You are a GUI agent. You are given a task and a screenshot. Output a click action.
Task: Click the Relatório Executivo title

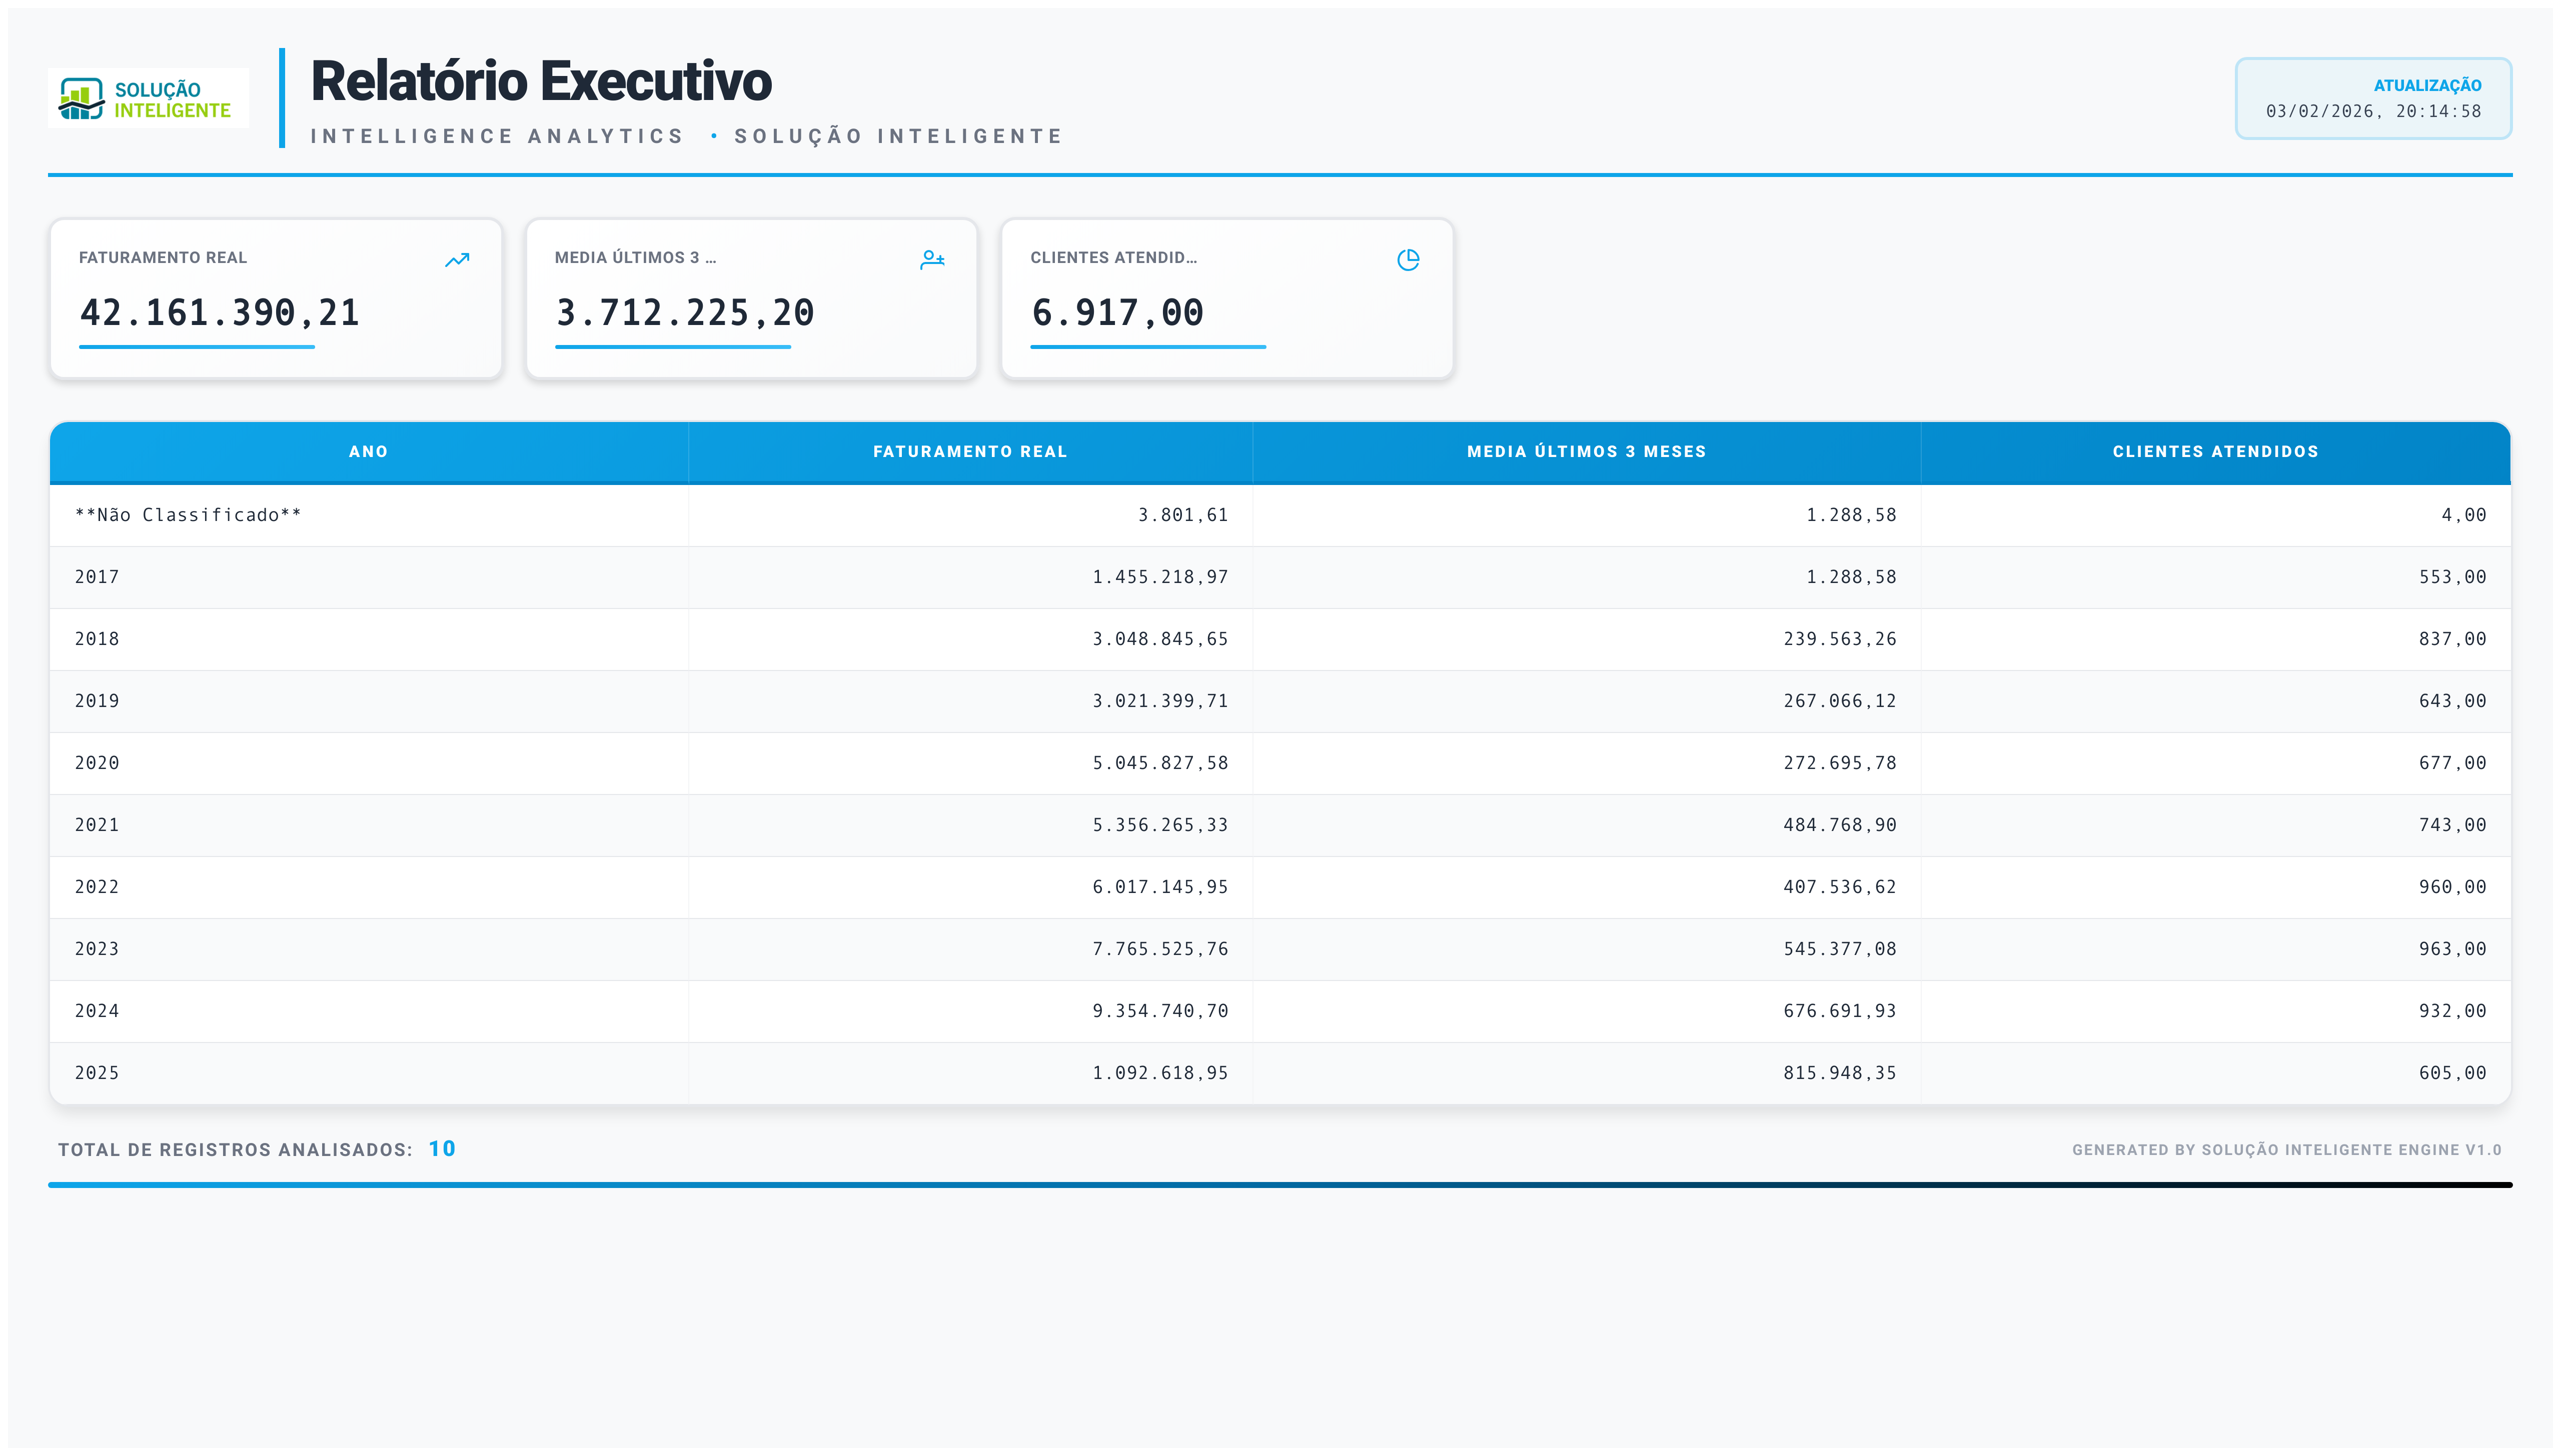pos(541,81)
